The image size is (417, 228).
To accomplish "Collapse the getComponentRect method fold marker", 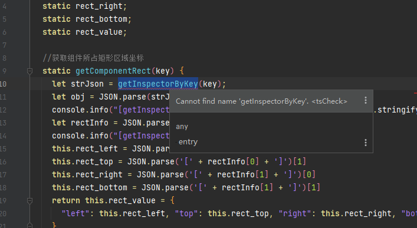I will [29, 71].
